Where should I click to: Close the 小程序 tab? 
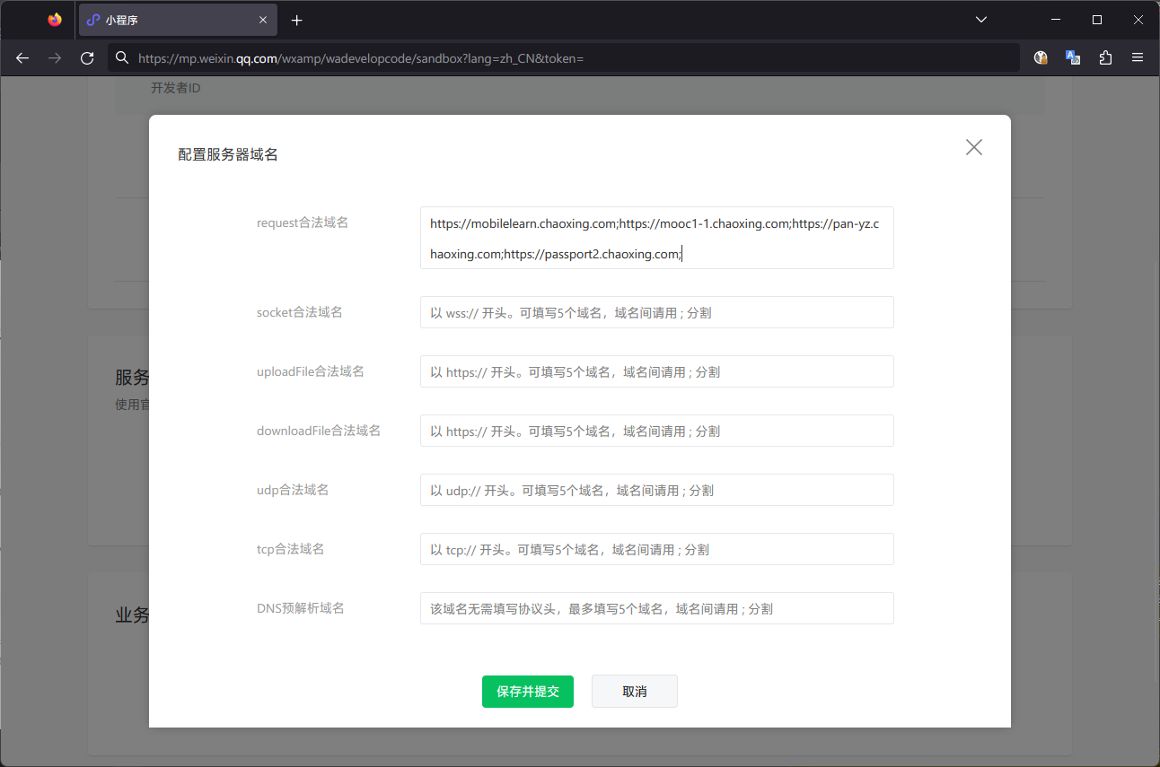[263, 20]
